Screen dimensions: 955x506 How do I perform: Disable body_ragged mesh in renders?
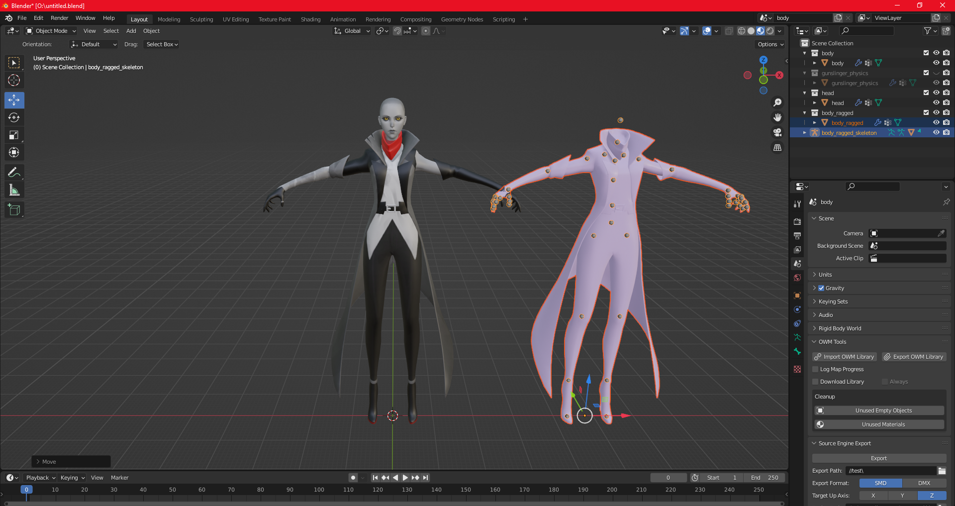[x=946, y=122]
